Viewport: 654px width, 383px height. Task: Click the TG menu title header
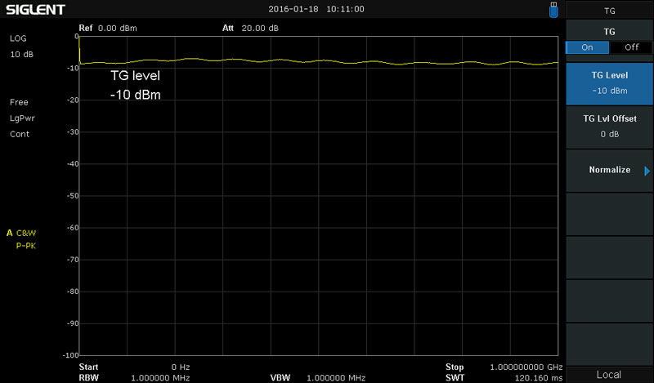click(x=609, y=11)
